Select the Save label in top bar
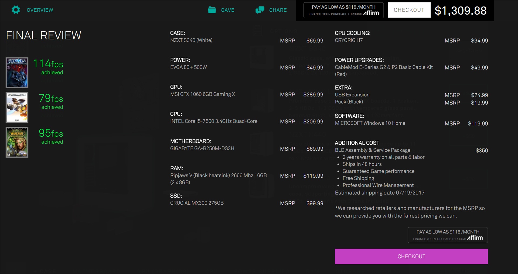 (x=227, y=10)
